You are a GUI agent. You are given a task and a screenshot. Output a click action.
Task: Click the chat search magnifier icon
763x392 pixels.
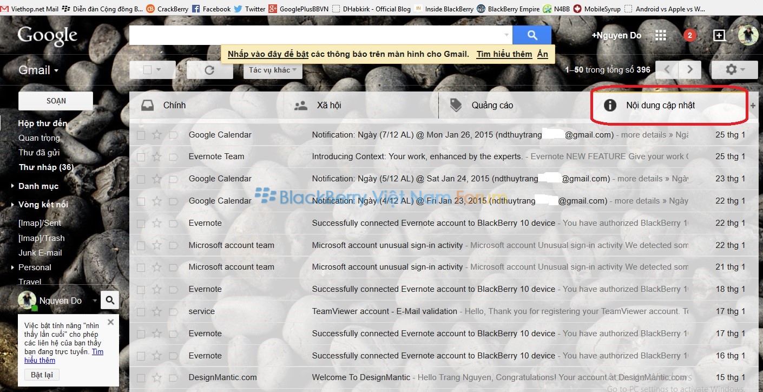pos(110,300)
